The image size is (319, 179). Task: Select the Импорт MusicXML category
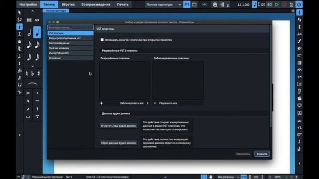tap(71, 53)
